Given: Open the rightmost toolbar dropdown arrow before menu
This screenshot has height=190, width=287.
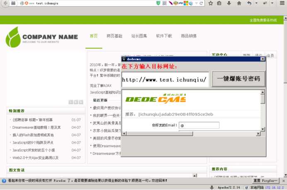Looking at the screenshot, I should click(x=272, y=3).
